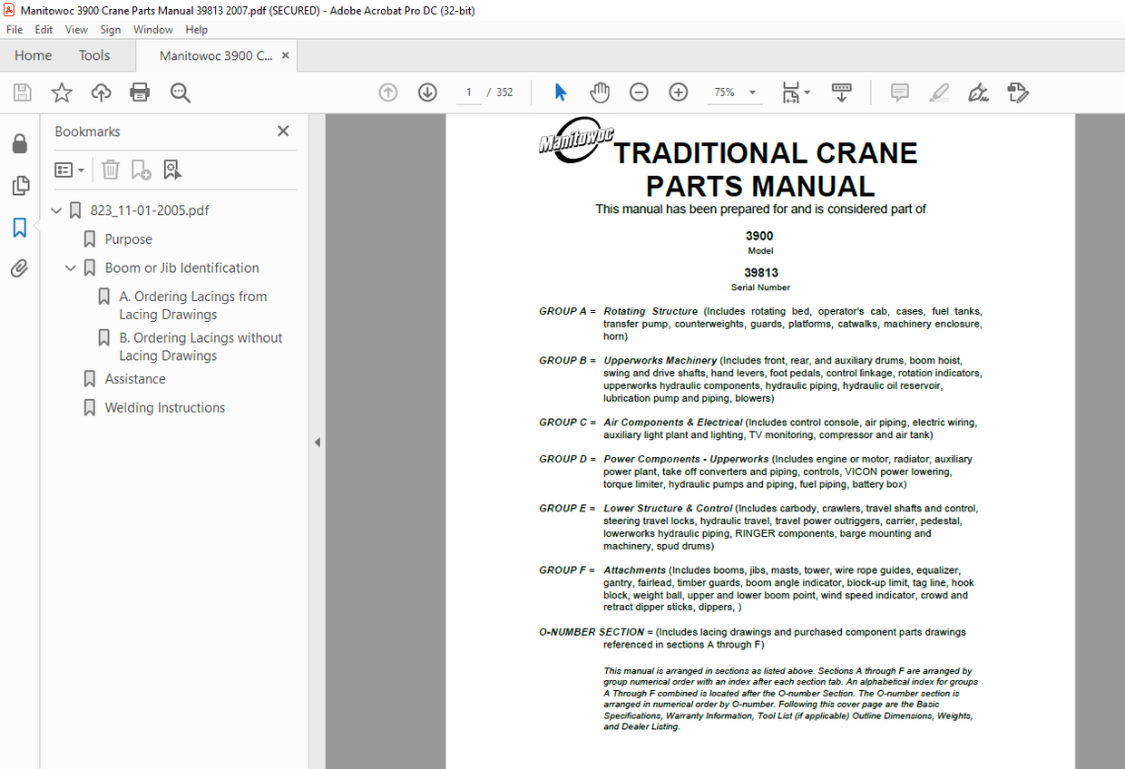Edit the page number input field
The height and width of the screenshot is (769, 1125).
468,92
